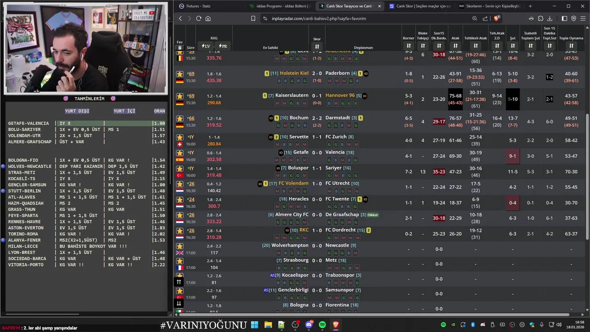The width and height of the screenshot is (590, 332).
Task: Open Brave browser taskbar icon
Action: point(336,325)
